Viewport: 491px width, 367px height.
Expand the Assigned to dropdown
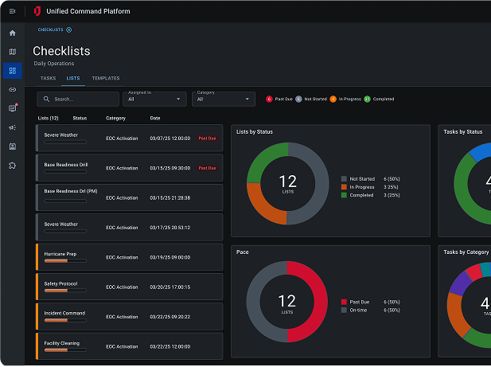click(155, 100)
